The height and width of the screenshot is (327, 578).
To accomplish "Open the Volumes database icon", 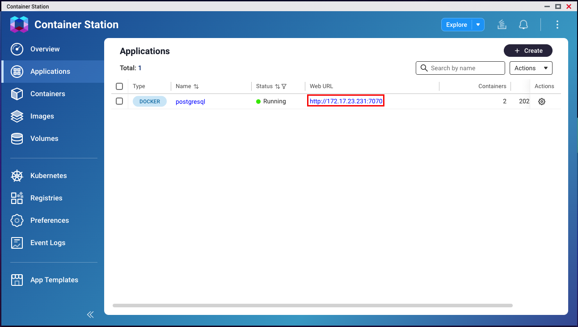I will 17,139.
